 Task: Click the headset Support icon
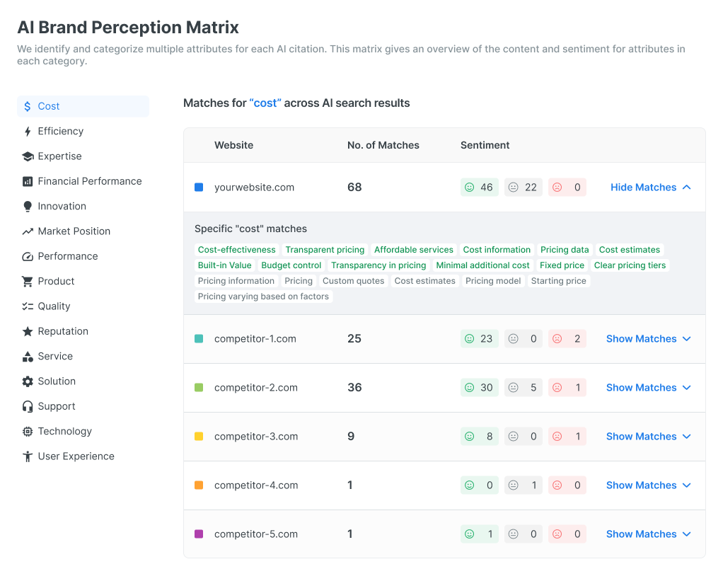[x=28, y=406]
